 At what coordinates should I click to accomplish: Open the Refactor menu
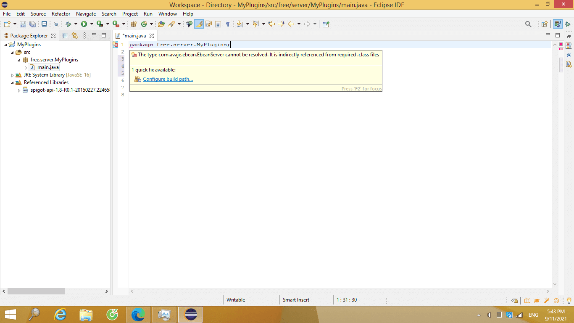coord(61,14)
